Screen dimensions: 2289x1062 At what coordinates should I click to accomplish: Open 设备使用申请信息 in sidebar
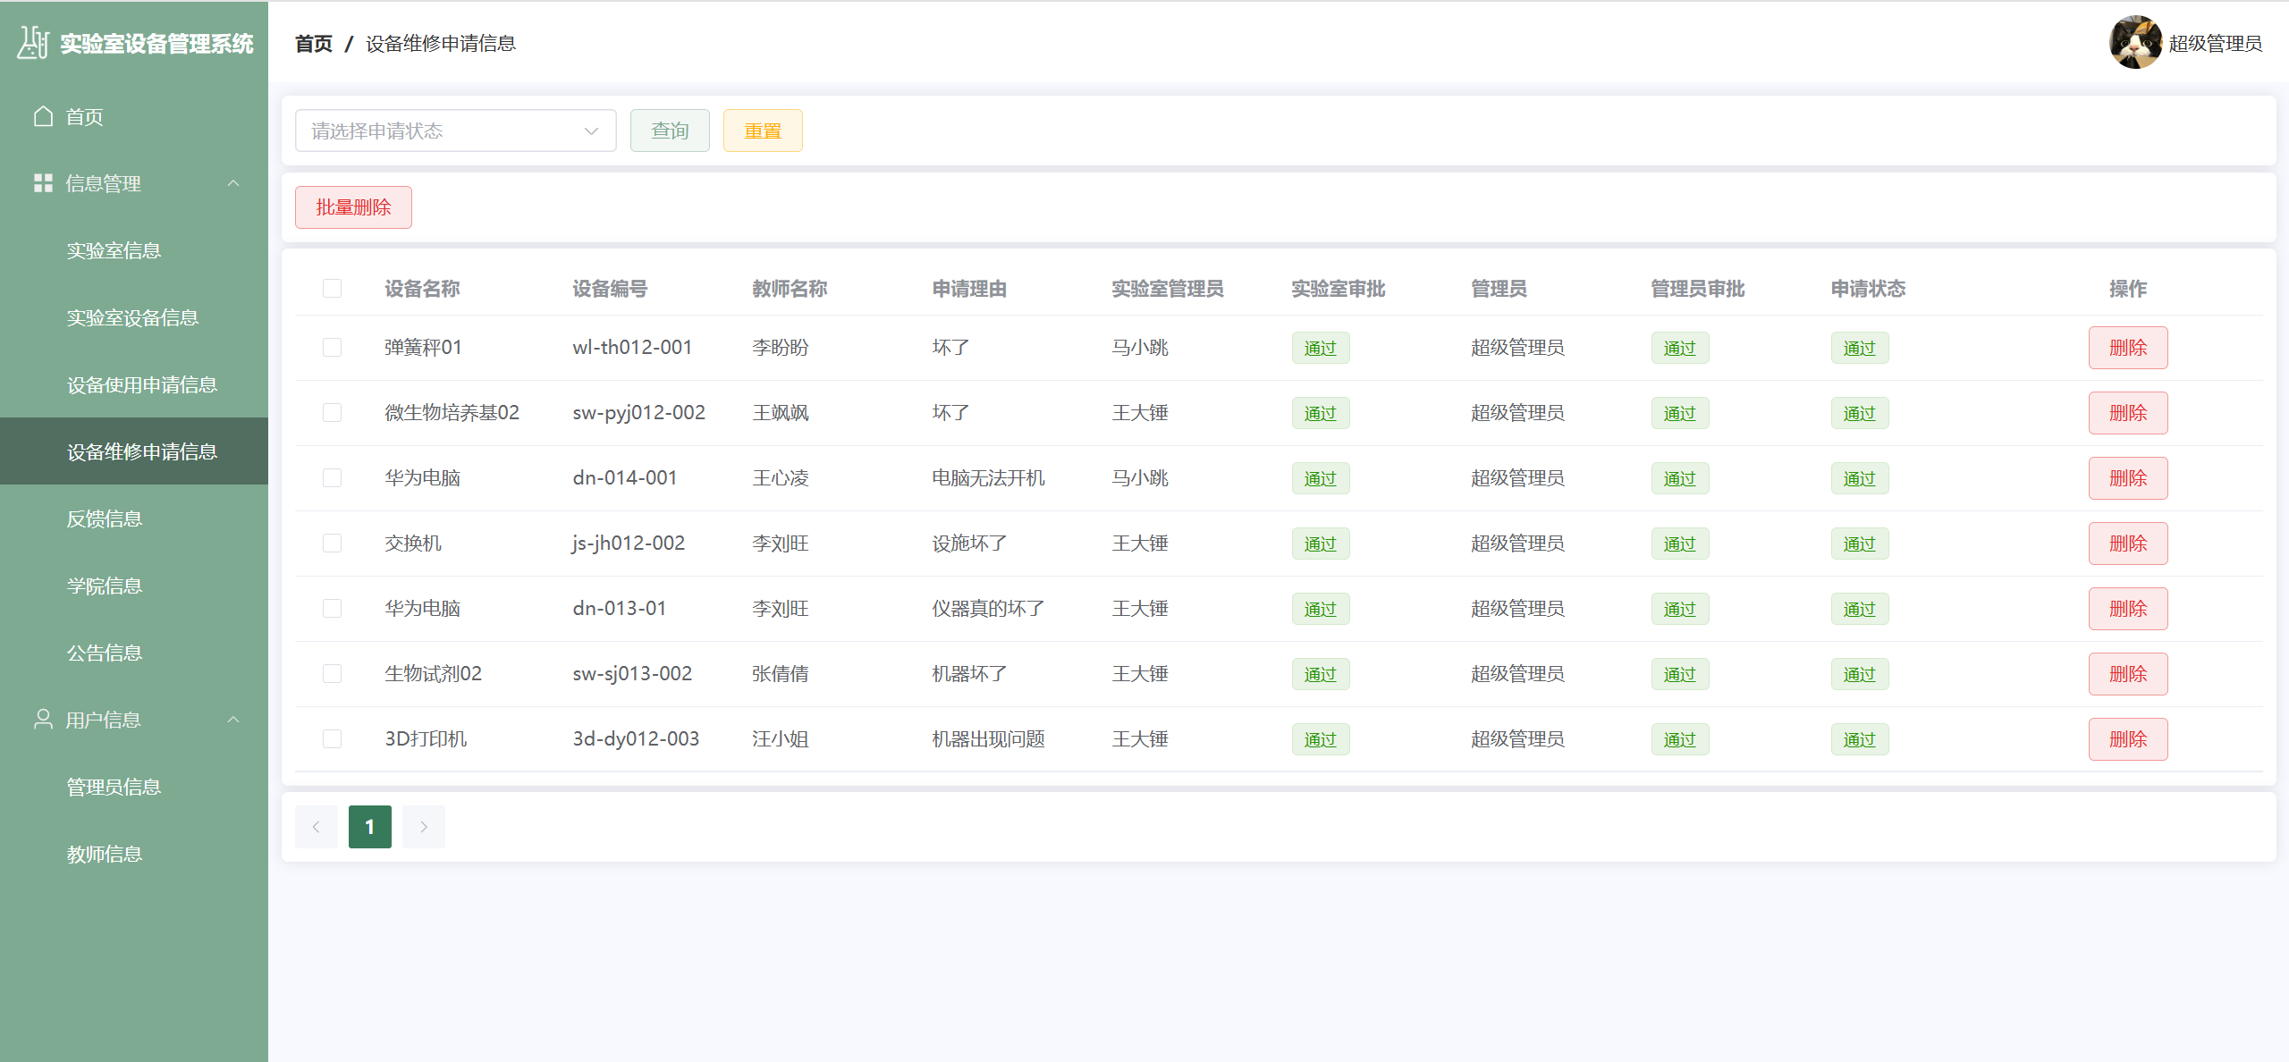142,384
